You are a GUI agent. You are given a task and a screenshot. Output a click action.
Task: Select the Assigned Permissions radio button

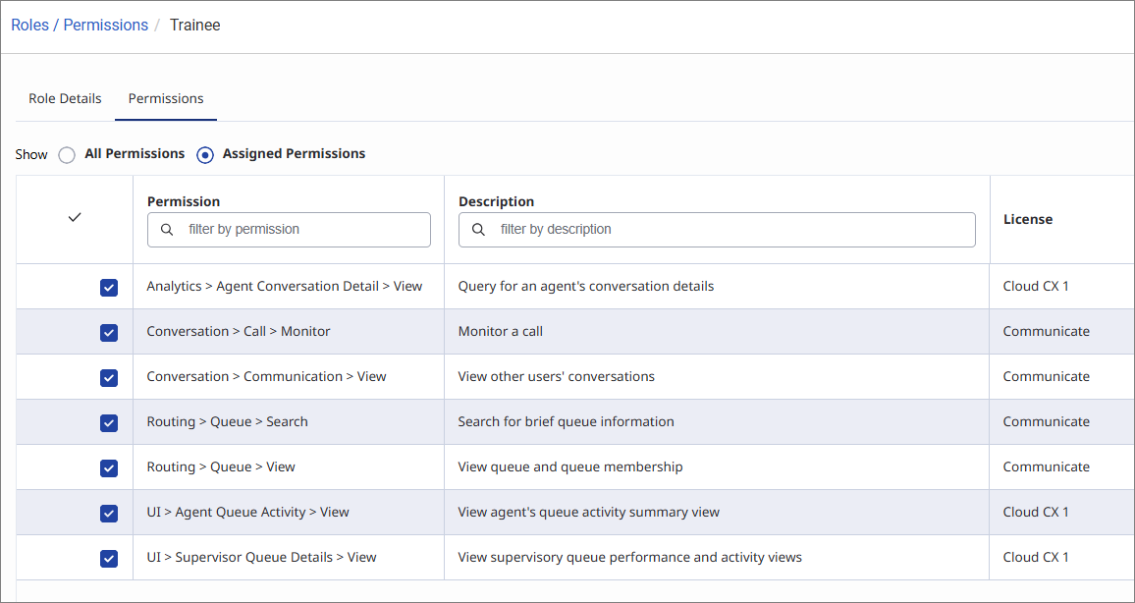[205, 155]
